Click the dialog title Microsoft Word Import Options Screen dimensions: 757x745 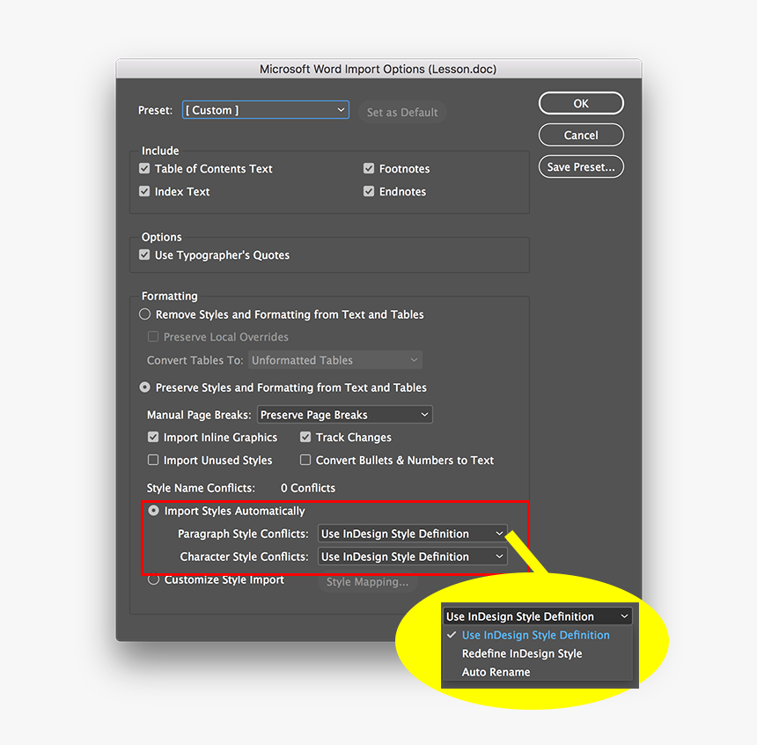[378, 69]
